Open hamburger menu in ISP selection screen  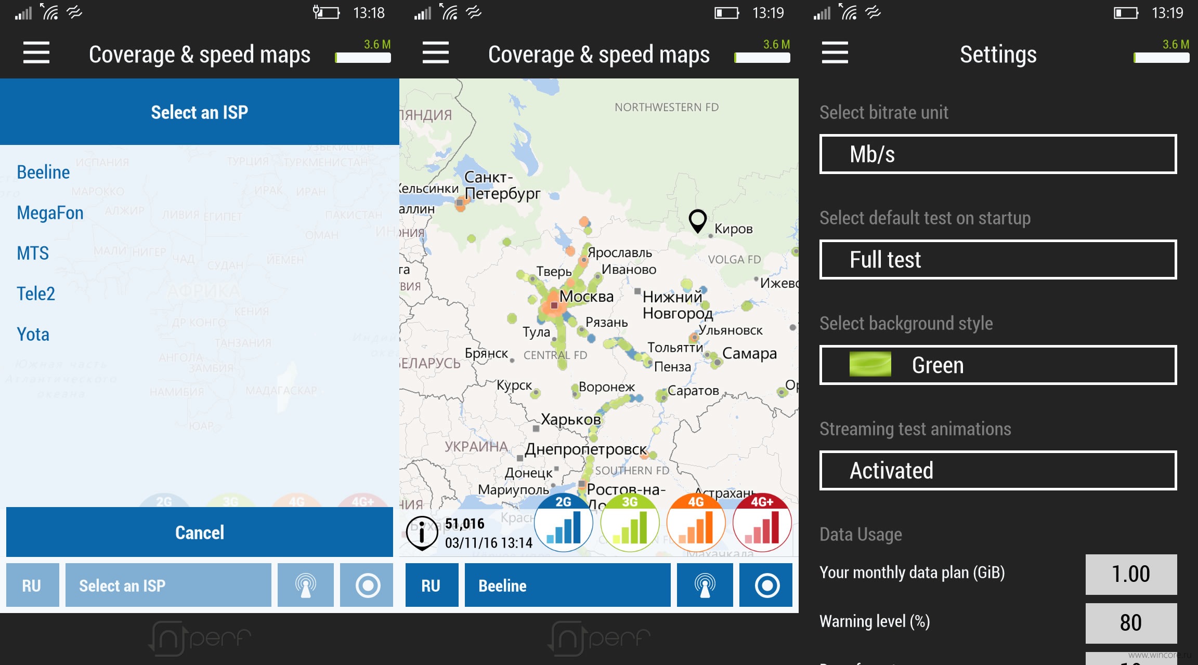pyautogui.click(x=36, y=52)
